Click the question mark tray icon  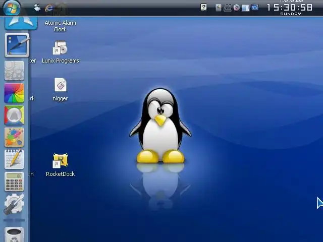coord(203,8)
